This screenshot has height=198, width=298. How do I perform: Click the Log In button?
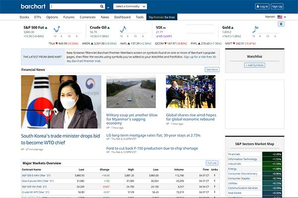(x=262, y=6)
